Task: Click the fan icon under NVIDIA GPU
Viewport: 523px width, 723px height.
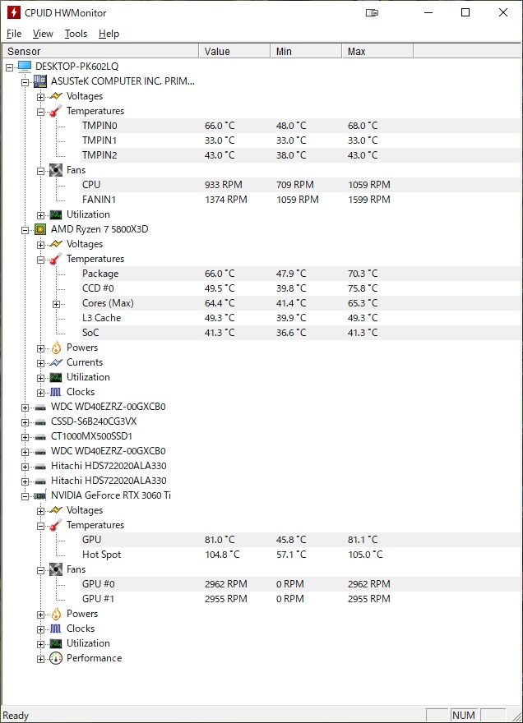Action: pos(56,569)
